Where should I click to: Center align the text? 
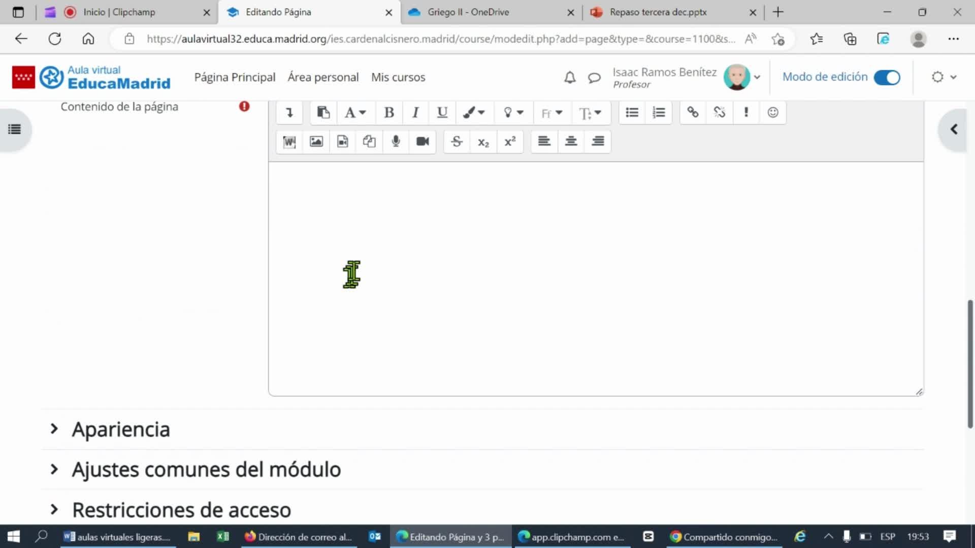click(x=571, y=142)
